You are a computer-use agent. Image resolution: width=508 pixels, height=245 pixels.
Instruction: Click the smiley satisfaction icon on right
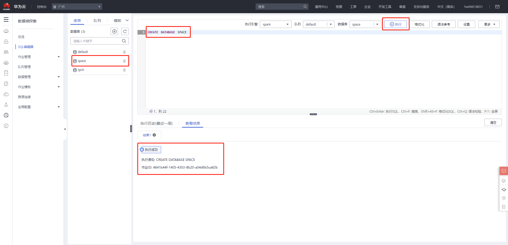pyautogui.click(x=504, y=181)
